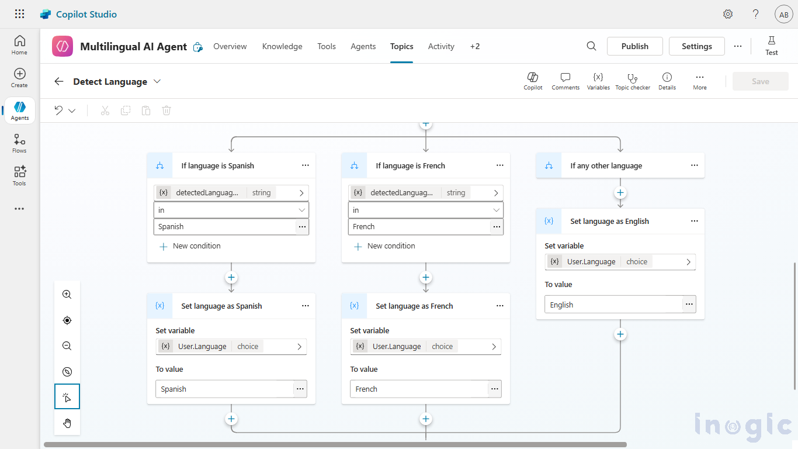Open the topic Details pane
The height and width of the screenshot is (449, 798).
667,81
